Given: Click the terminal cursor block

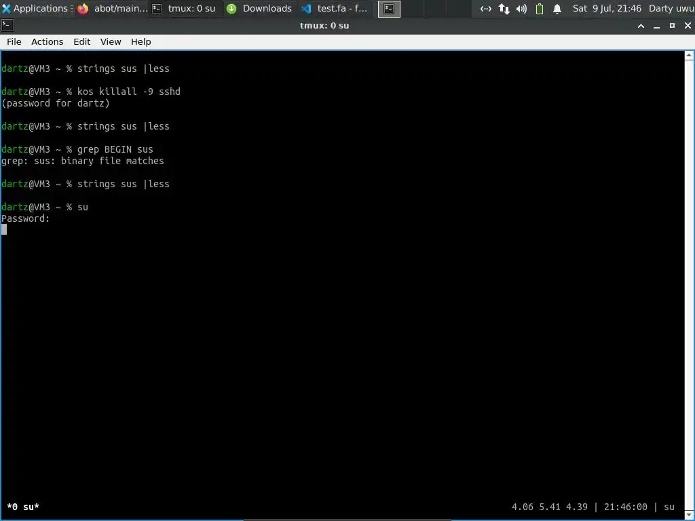Looking at the screenshot, I should point(4,229).
